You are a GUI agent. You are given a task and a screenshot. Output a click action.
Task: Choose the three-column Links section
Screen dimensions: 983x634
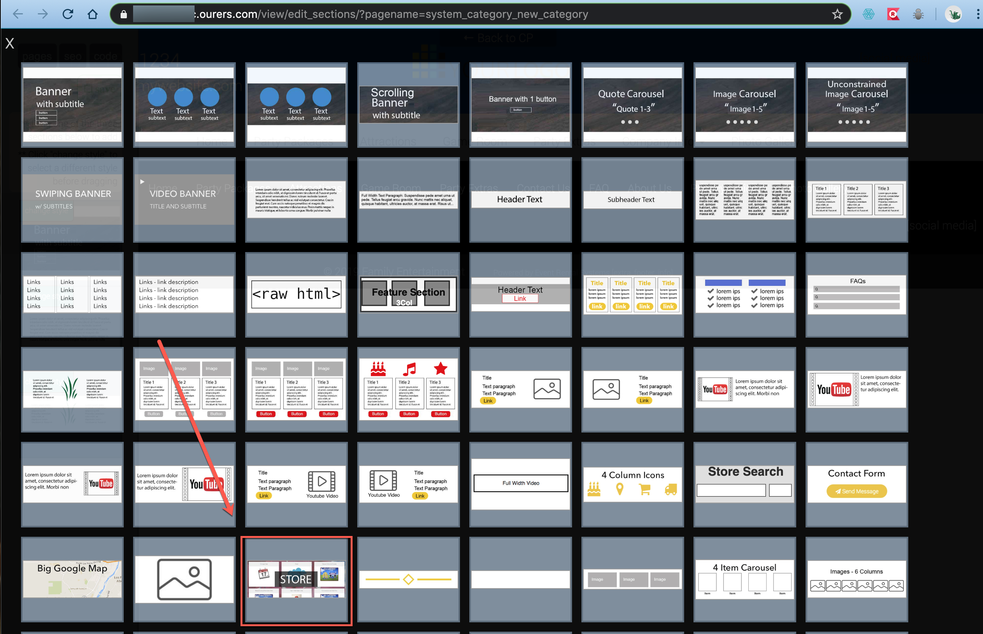[72, 295]
